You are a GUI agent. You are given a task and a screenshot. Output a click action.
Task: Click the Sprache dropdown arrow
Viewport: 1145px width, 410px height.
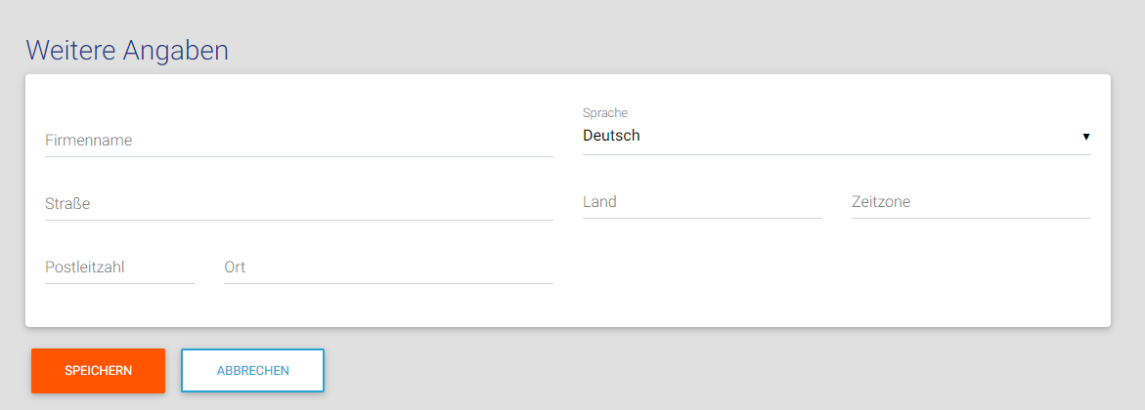click(x=1085, y=137)
